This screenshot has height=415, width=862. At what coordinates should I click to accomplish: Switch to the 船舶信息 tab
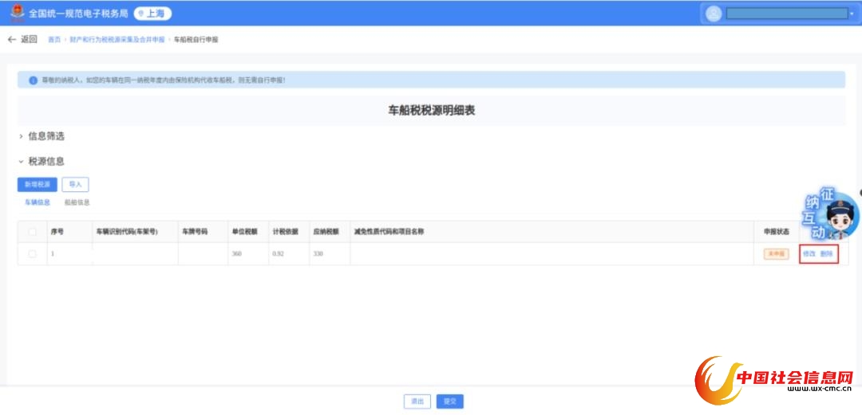77,203
